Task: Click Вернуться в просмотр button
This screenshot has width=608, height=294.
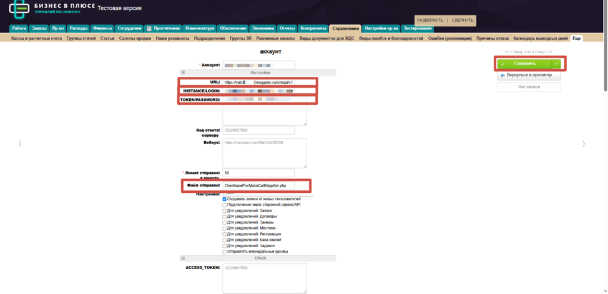Action: (x=529, y=75)
